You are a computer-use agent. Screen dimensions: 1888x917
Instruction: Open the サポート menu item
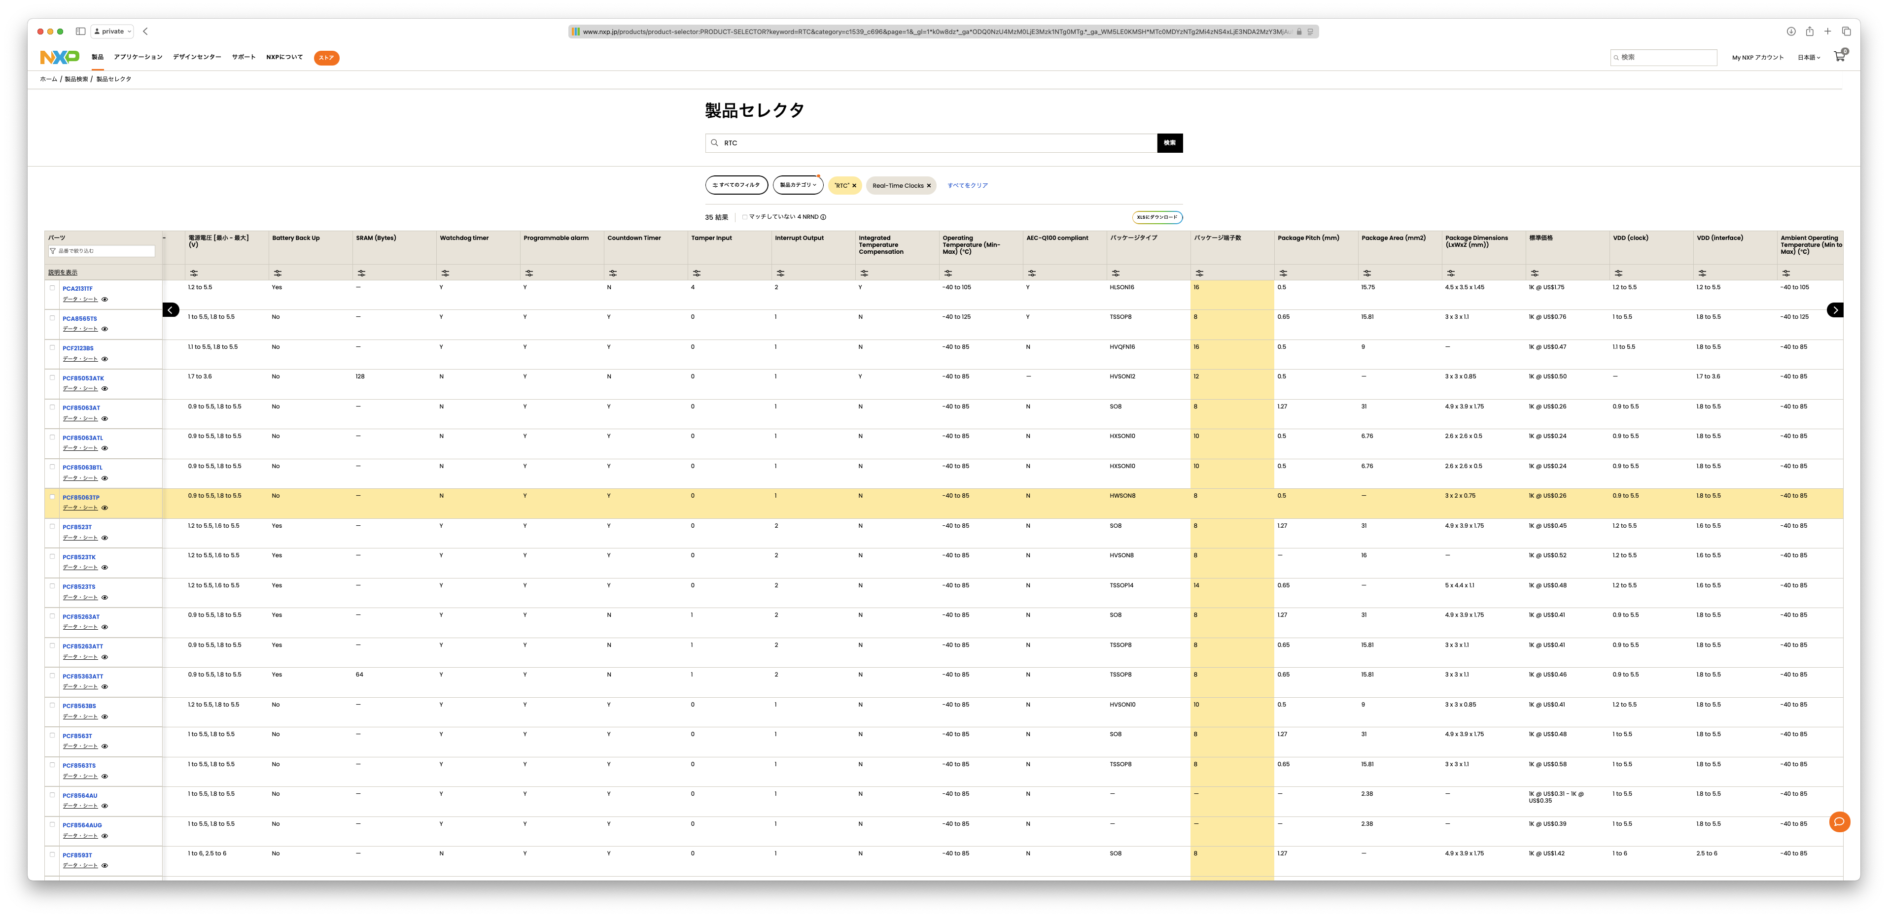[x=244, y=57]
